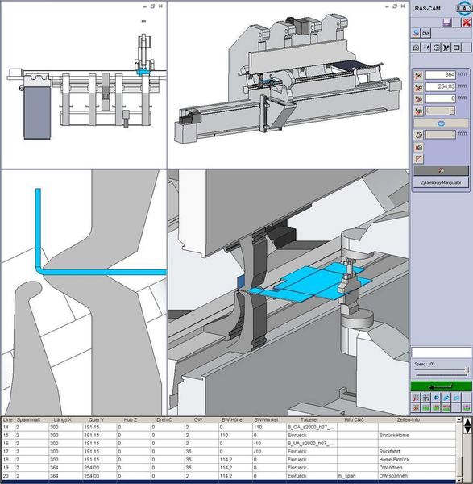
Task: Click fourth icon in lower bottom-grid row
Action: tap(446, 408)
